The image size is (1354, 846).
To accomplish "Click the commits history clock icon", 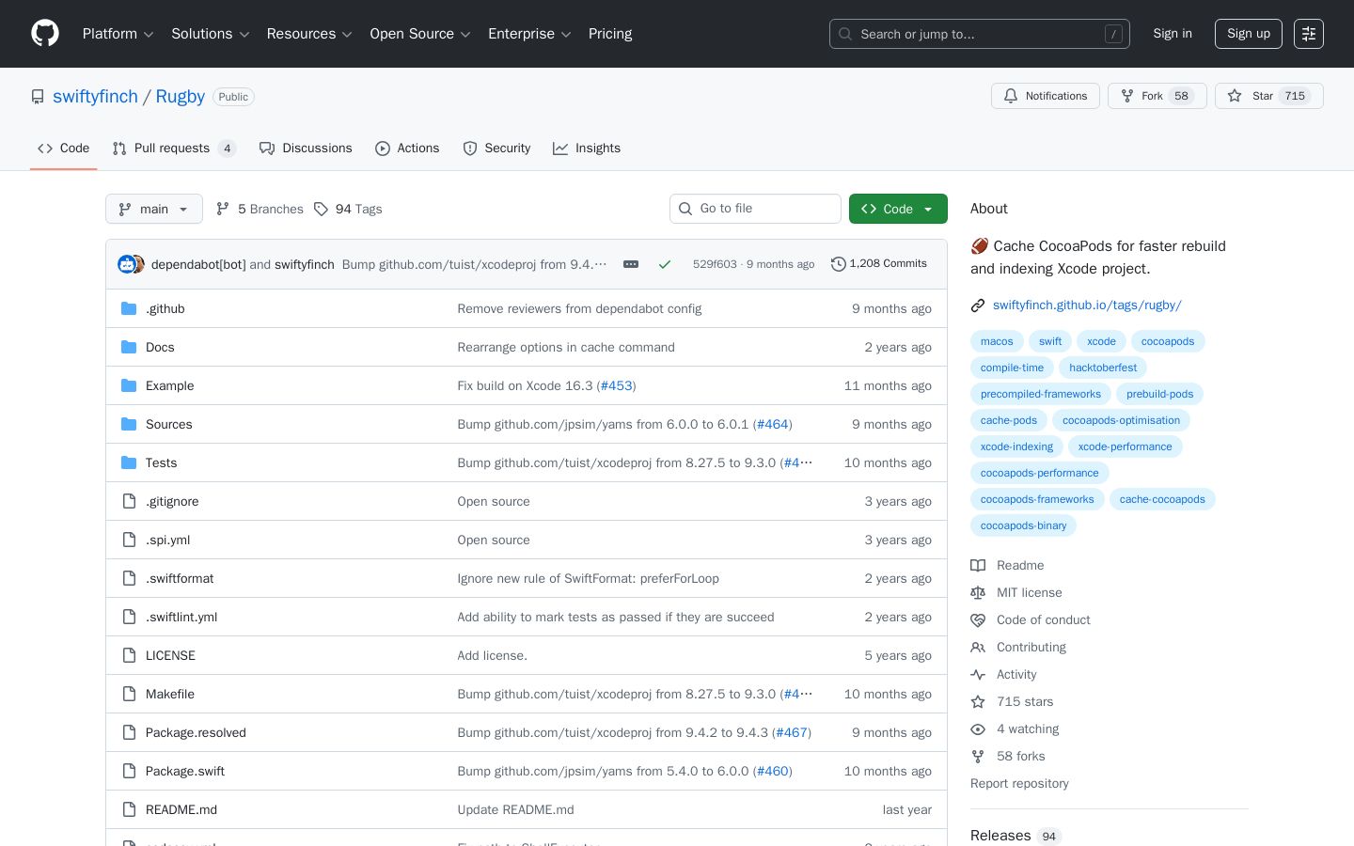I will click(839, 264).
